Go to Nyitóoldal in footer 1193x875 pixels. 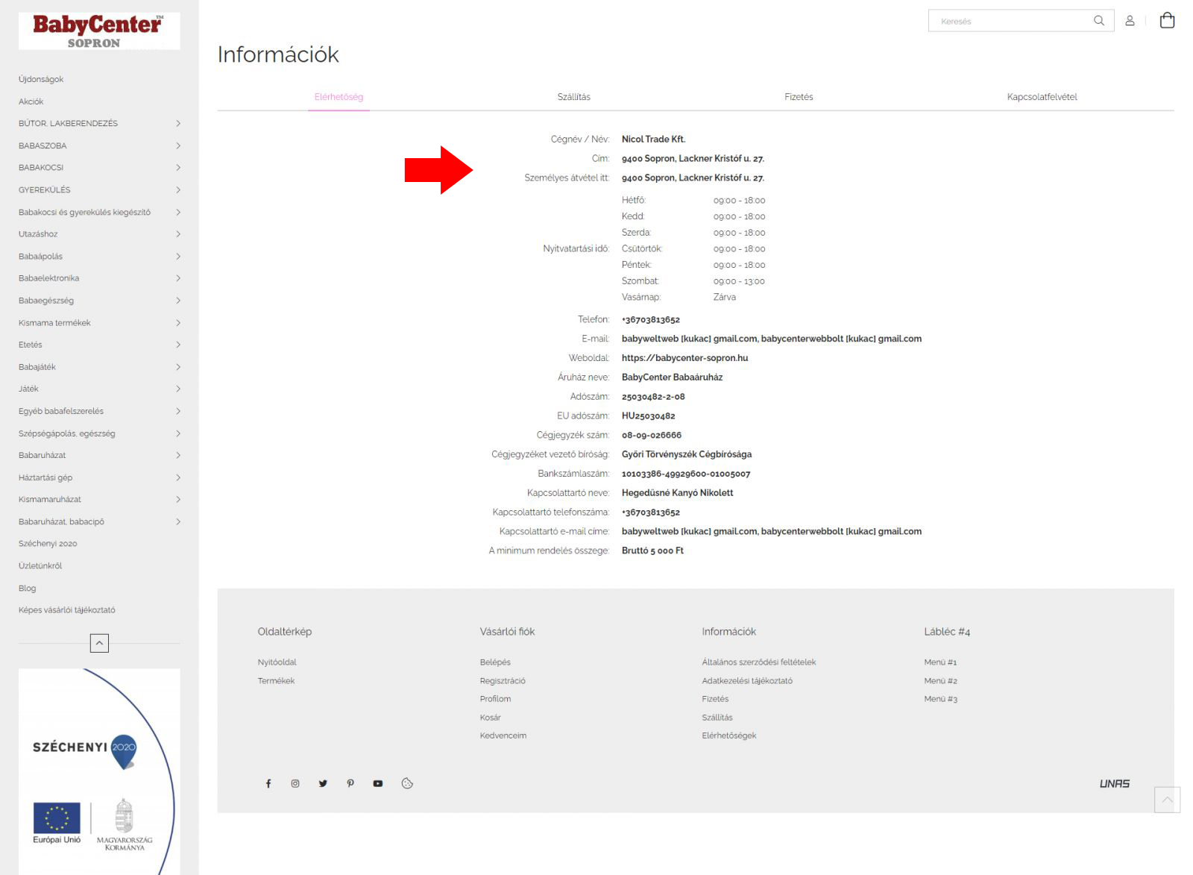(x=277, y=662)
